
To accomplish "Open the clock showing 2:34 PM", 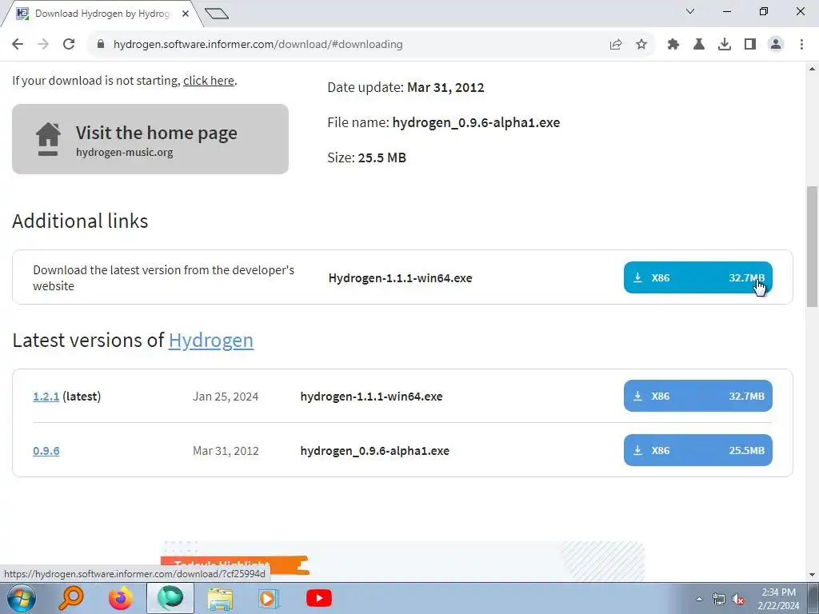I will [x=778, y=599].
